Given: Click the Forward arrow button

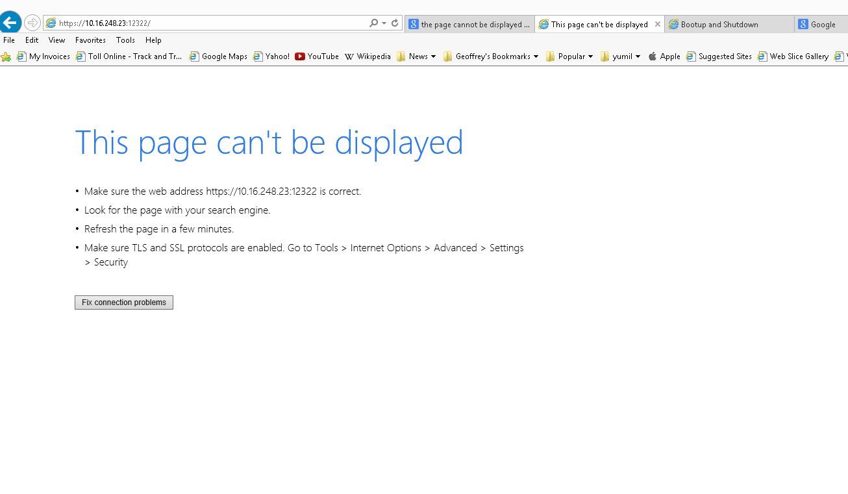Looking at the screenshot, I should point(32,23).
